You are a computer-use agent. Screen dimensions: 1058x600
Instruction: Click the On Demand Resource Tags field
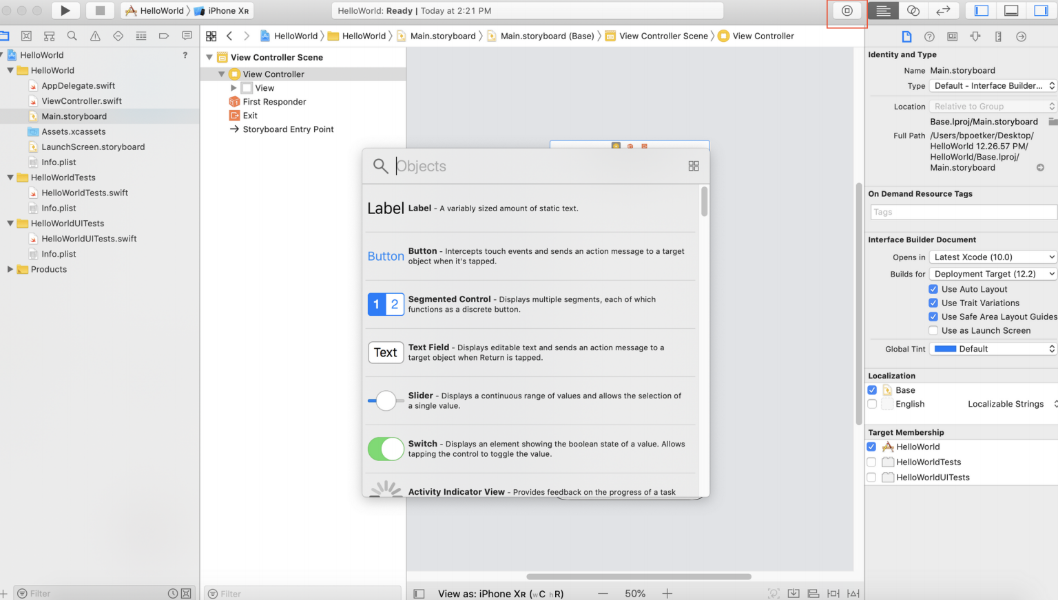pos(964,212)
